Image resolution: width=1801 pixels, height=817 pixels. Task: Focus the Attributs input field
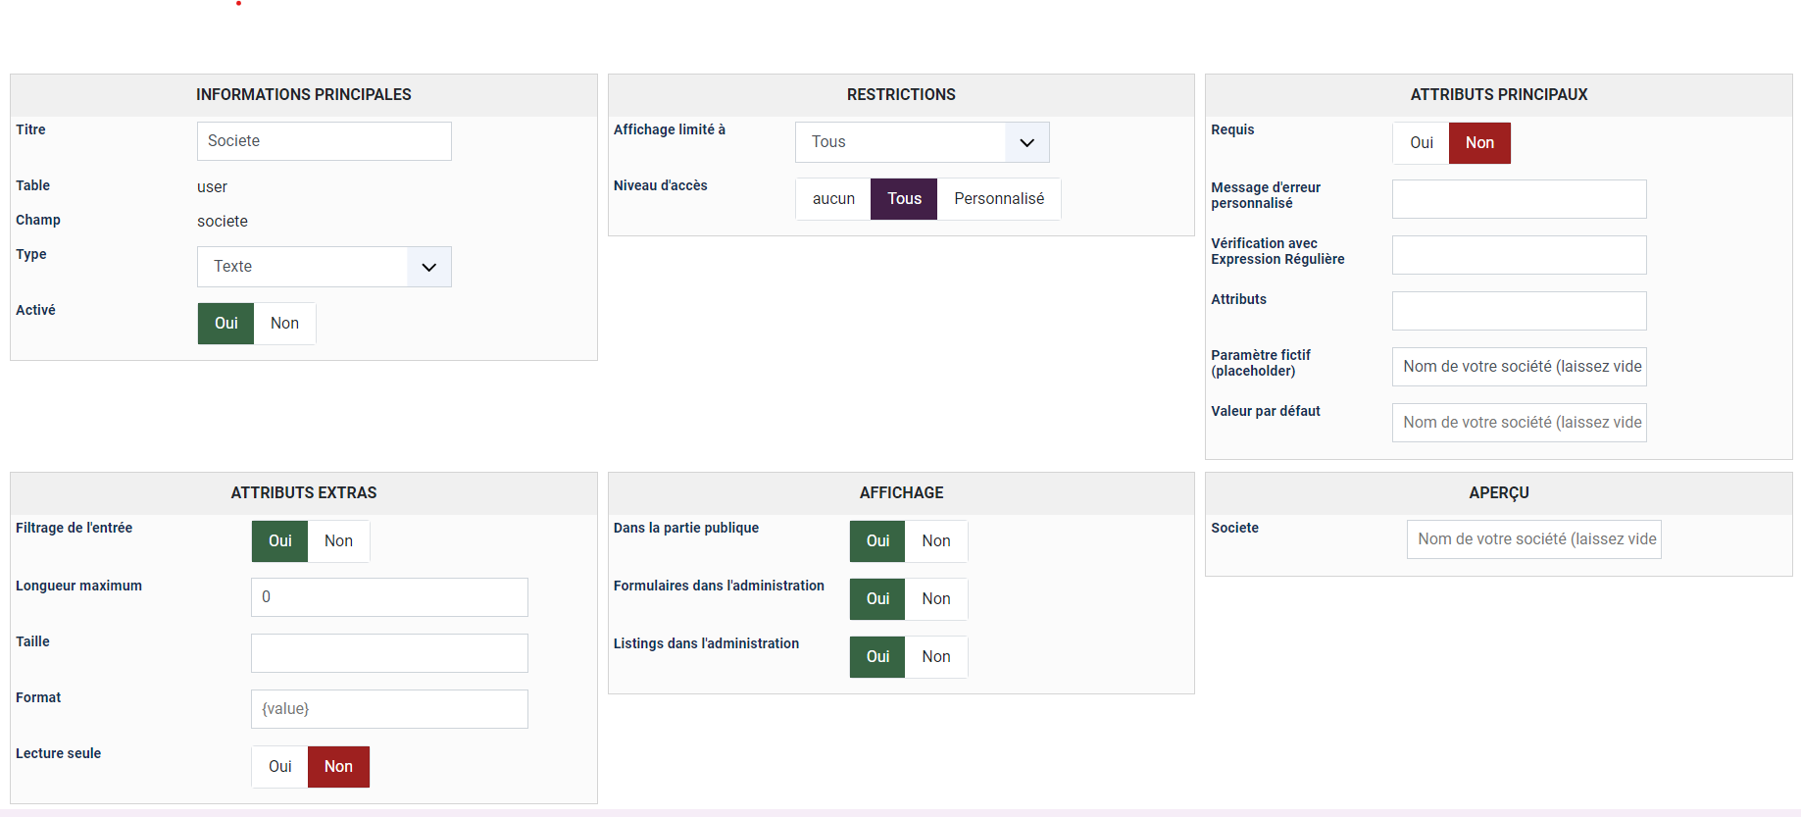tap(1519, 311)
